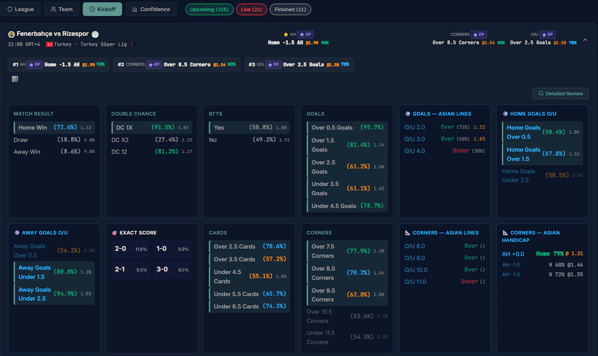Click the Home Goals O/U ball icon
Screen dimensions: 598x356
coord(505,114)
